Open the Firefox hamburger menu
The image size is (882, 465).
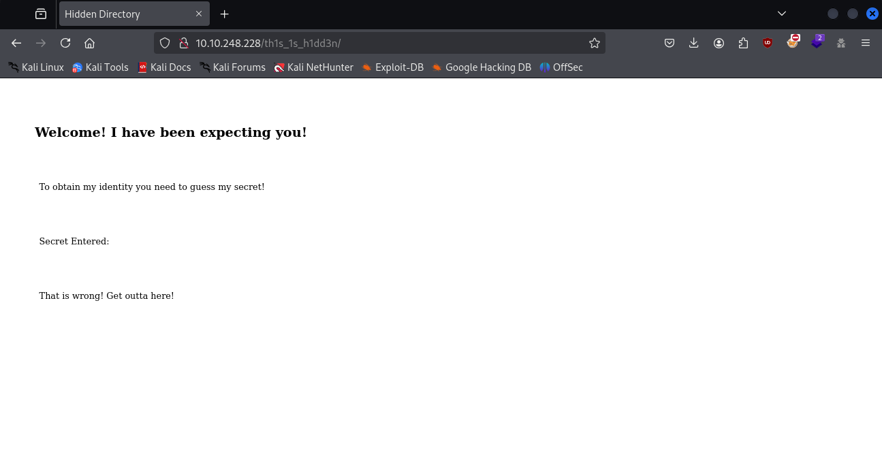pos(866,43)
